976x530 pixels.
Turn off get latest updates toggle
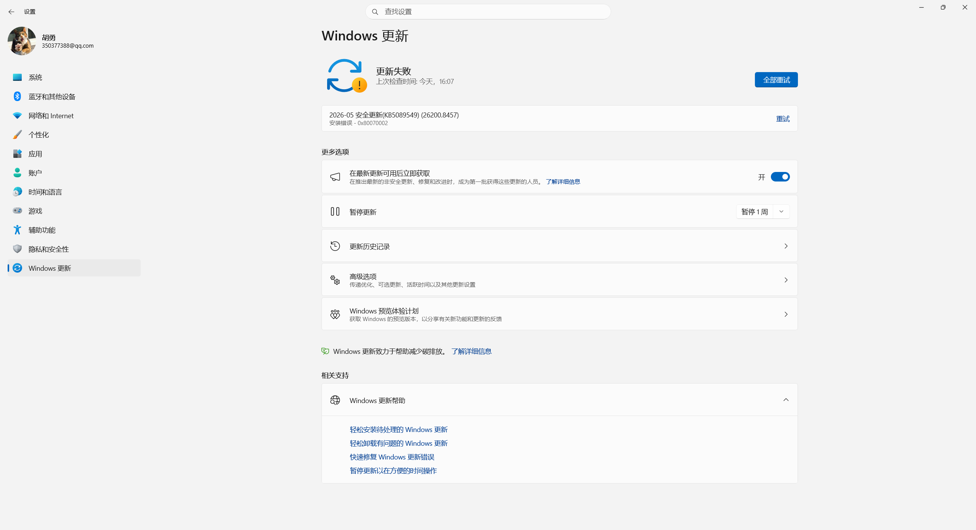pos(780,177)
